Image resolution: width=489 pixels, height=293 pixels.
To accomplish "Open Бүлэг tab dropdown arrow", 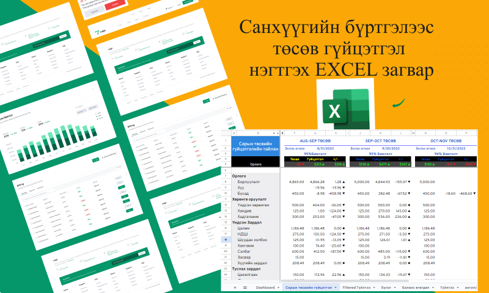I will point(395,288).
